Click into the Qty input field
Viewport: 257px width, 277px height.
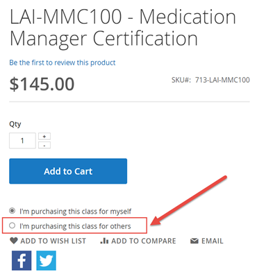click(x=22, y=141)
